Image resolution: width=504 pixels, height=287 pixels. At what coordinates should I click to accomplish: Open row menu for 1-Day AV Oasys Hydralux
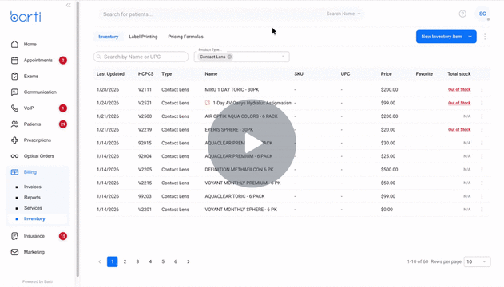click(x=482, y=103)
